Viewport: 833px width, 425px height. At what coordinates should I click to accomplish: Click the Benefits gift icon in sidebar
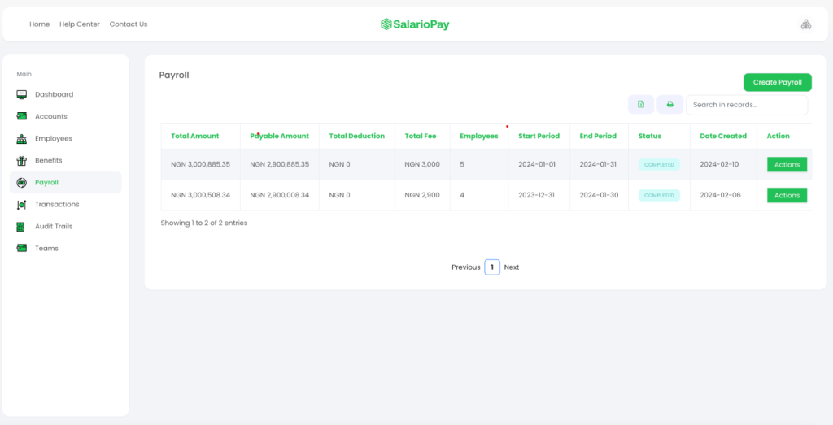tap(22, 160)
